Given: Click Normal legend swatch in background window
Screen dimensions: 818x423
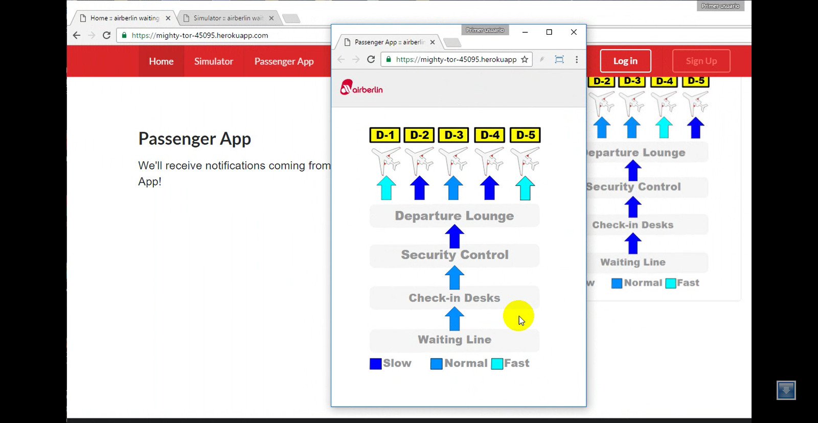Looking at the screenshot, I should 617,283.
